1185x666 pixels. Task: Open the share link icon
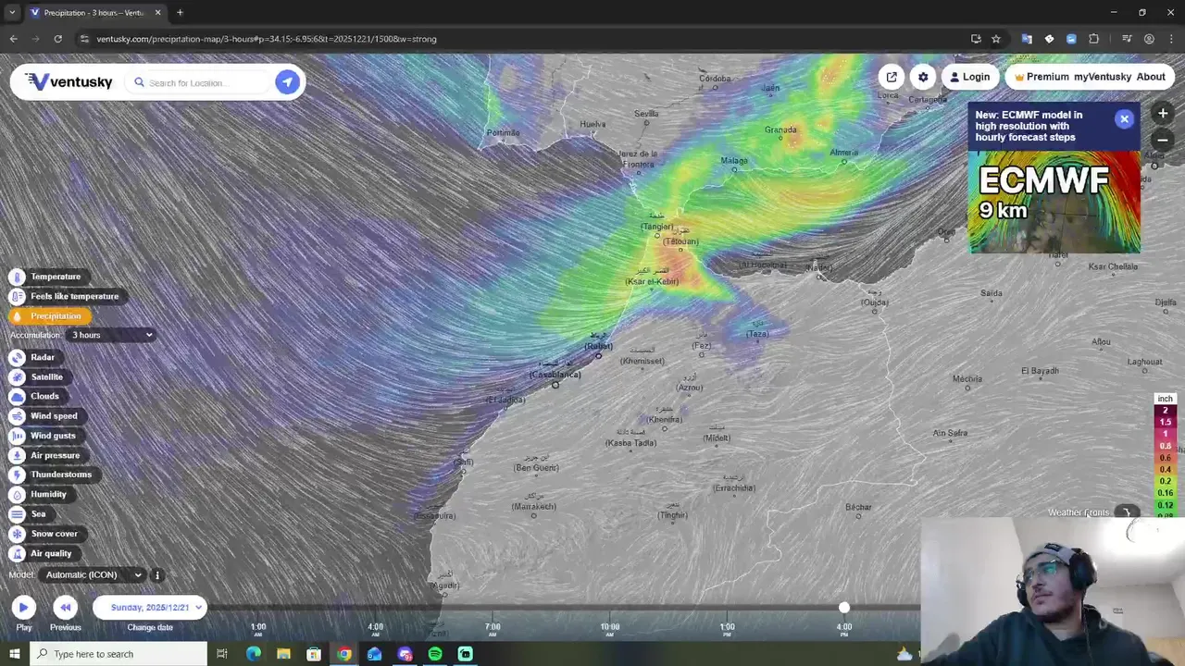892,77
